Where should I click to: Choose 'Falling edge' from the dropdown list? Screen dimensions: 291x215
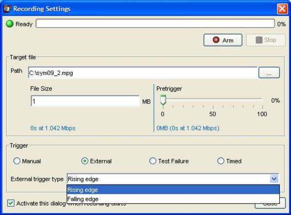click(x=173, y=199)
